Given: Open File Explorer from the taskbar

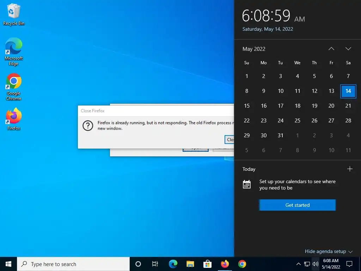Looking at the screenshot, I should pos(190,264).
